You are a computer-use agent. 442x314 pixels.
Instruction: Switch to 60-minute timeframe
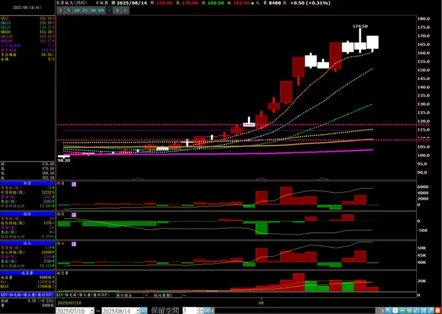pos(101,10)
